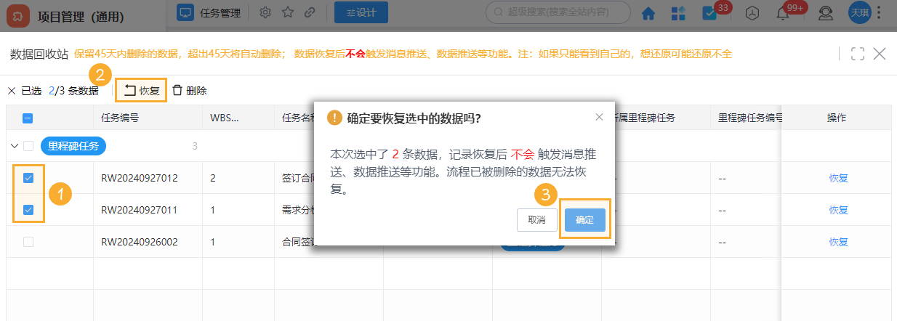Click the 恢复 toolbar button
This screenshot has height=321, width=897.
pyautogui.click(x=141, y=91)
